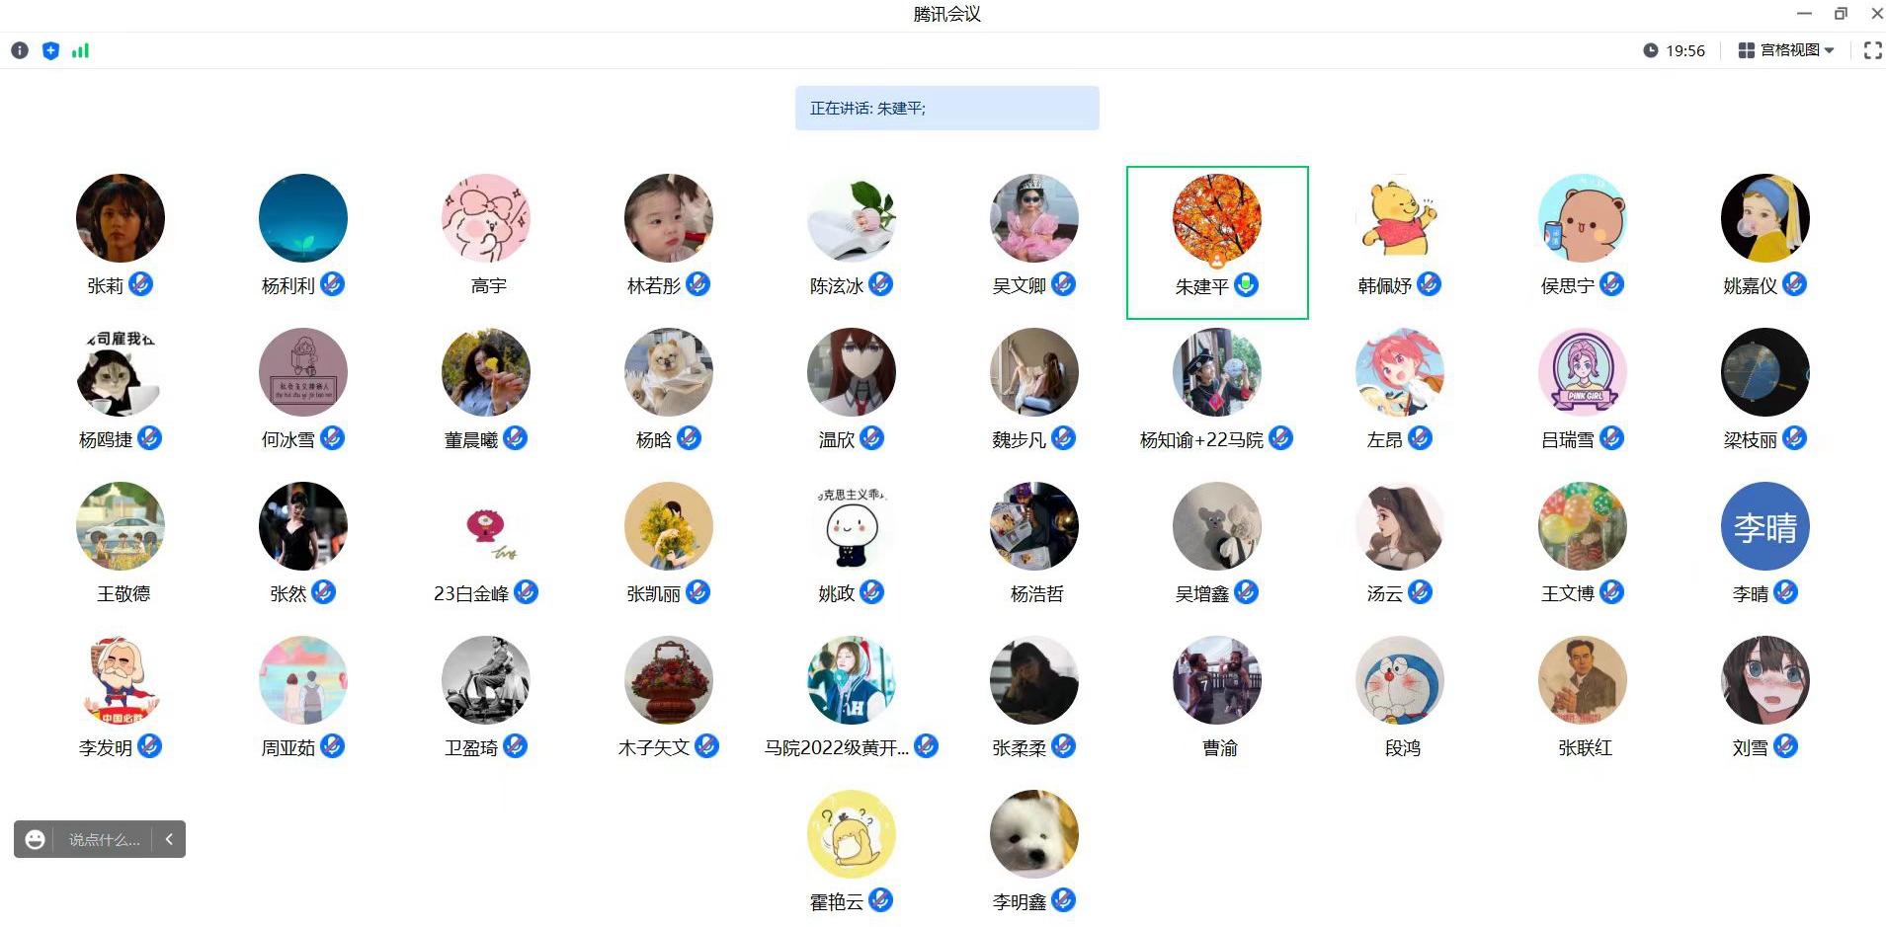Click the Winnie the Pooh avatar of 韩佩妤
1886x927 pixels.
(x=1399, y=218)
